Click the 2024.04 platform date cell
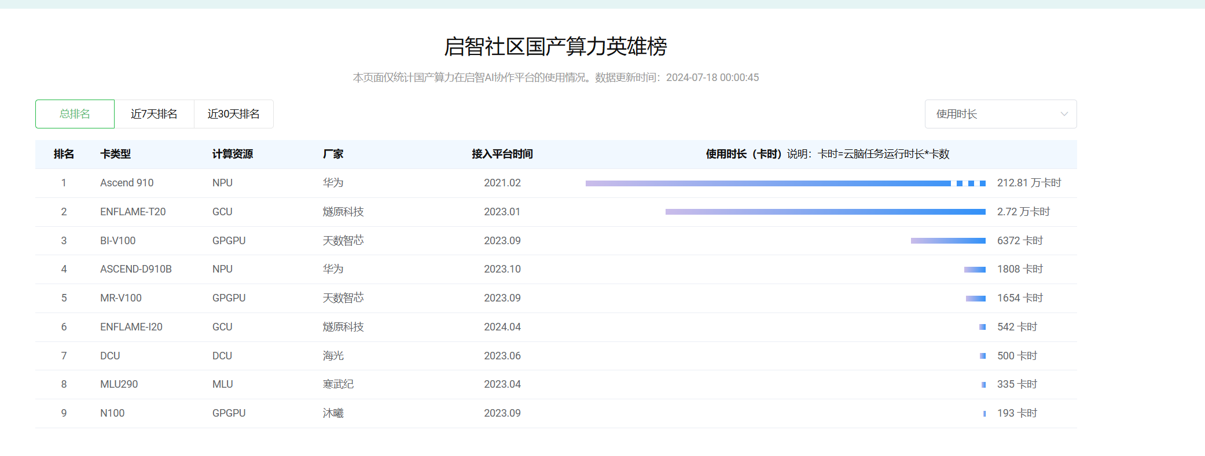The width and height of the screenshot is (1205, 456). pos(502,327)
